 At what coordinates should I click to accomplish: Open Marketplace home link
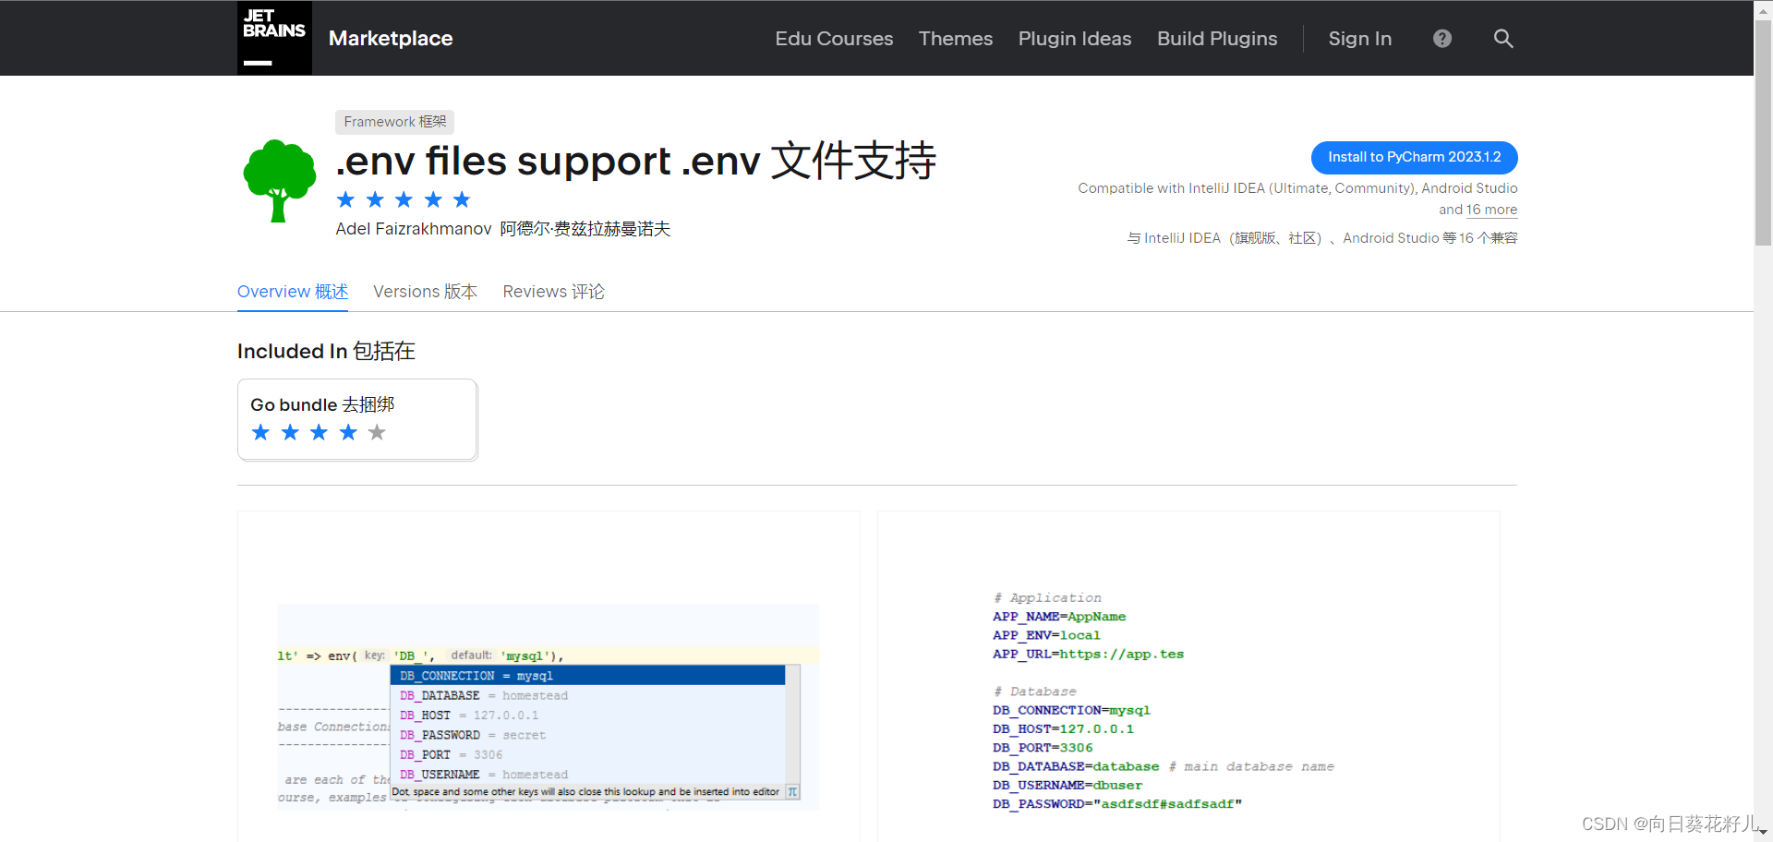(x=391, y=39)
